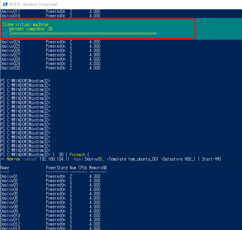This screenshot has width=242, height=230.
Task: Click the Deploy06 row name
Action: point(9,198)
